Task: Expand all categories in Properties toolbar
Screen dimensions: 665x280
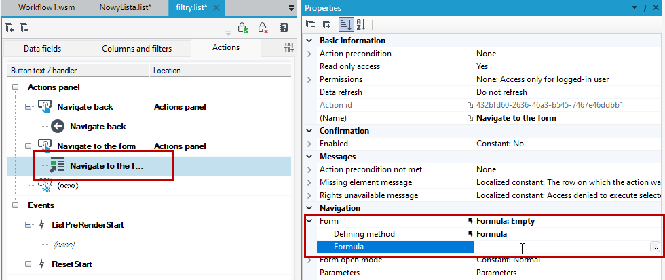Action: (x=326, y=25)
